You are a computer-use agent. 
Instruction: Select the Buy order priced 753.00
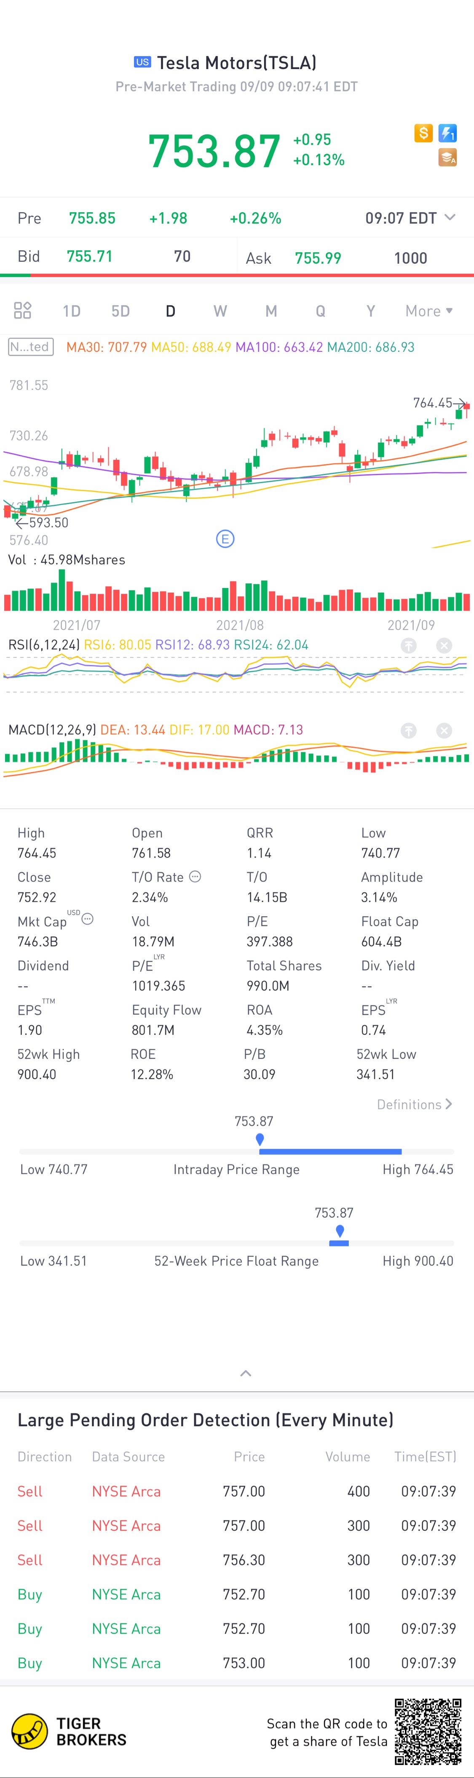point(237,1663)
